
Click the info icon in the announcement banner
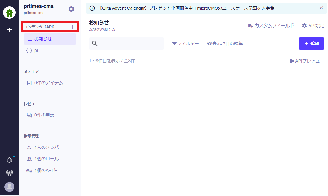(x=92, y=8)
